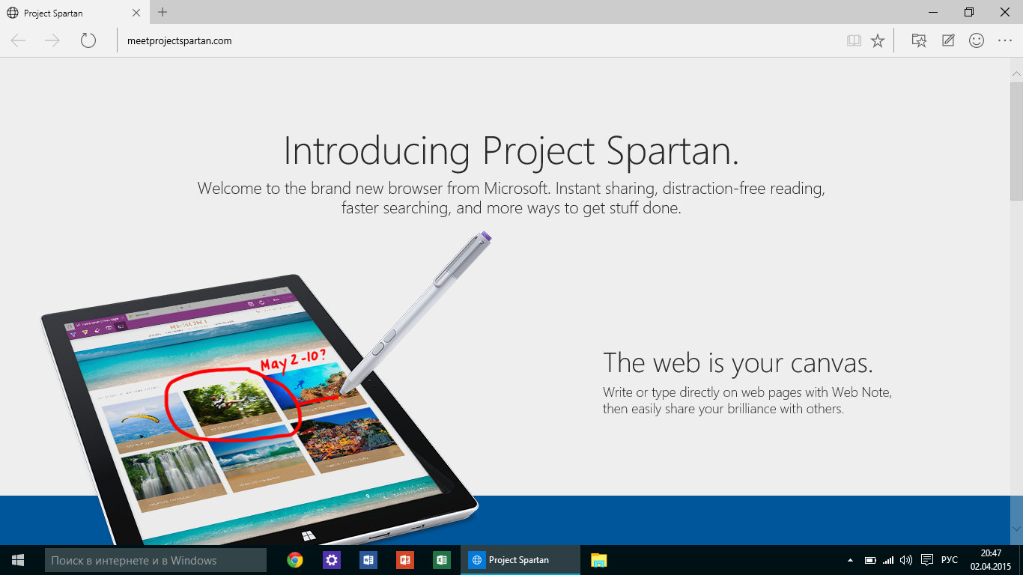Open a new tab with plus
1023x575 pixels.
coord(163,12)
